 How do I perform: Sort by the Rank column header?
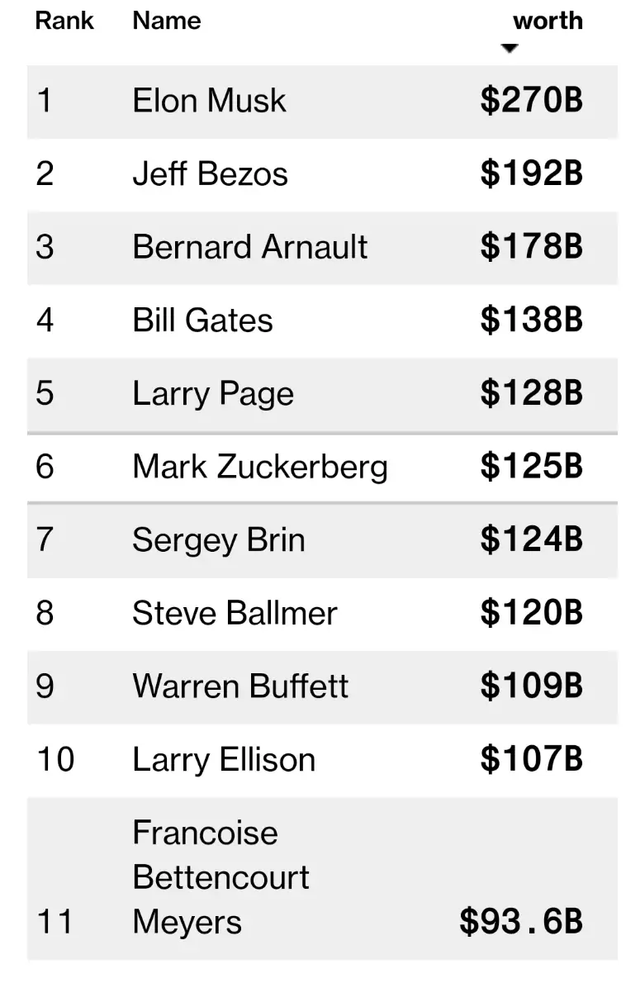pos(64,21)
